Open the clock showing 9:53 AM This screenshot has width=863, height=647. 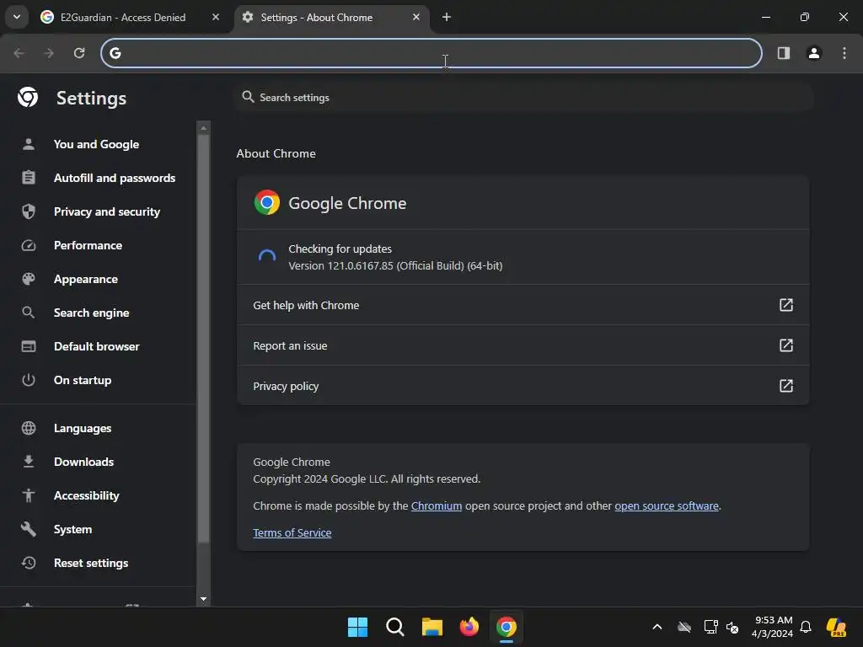[x=772, y=627]
